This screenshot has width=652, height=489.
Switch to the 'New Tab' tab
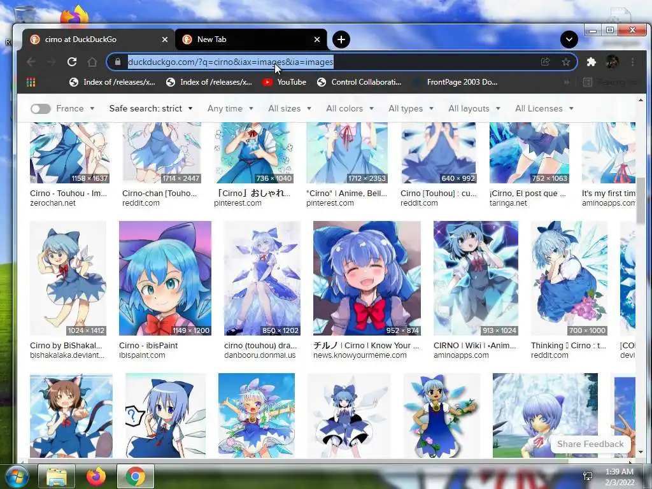(x=251, y=39)
